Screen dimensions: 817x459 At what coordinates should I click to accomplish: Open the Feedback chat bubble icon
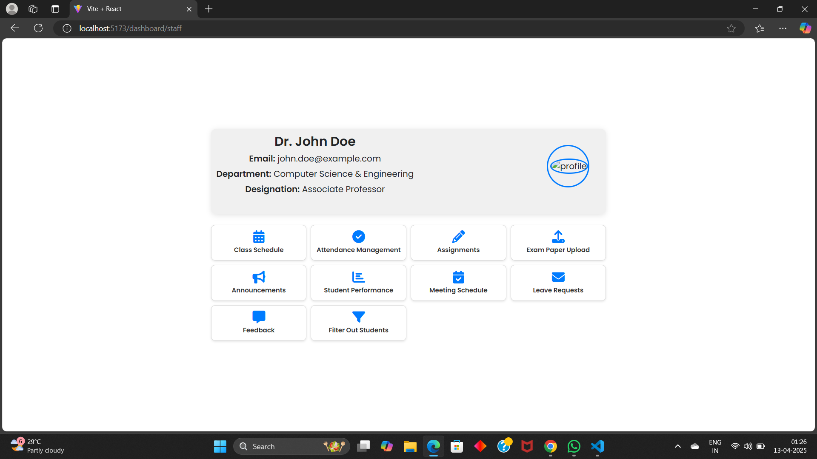259,317
